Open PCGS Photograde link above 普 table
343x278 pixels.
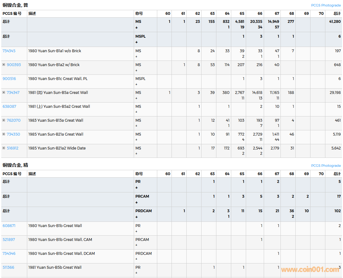[326, 6]
